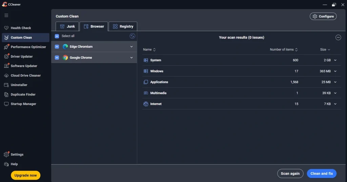Image resolution: width=347 pixels, height=182 pixels.
Task: Open Startup Manager from the sidebar
Action: (25, 104)
